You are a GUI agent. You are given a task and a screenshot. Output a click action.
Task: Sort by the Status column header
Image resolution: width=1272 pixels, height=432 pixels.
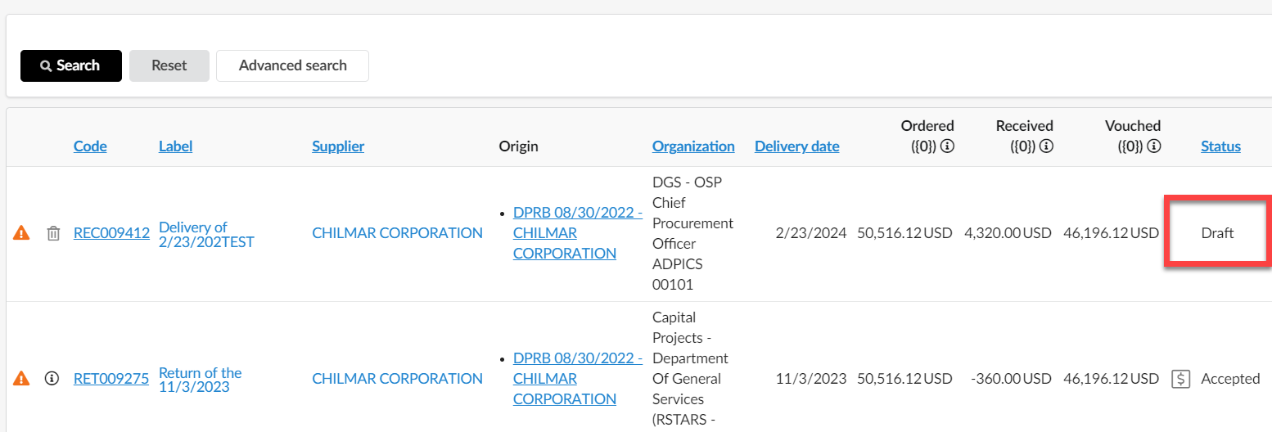point(1220,146)
